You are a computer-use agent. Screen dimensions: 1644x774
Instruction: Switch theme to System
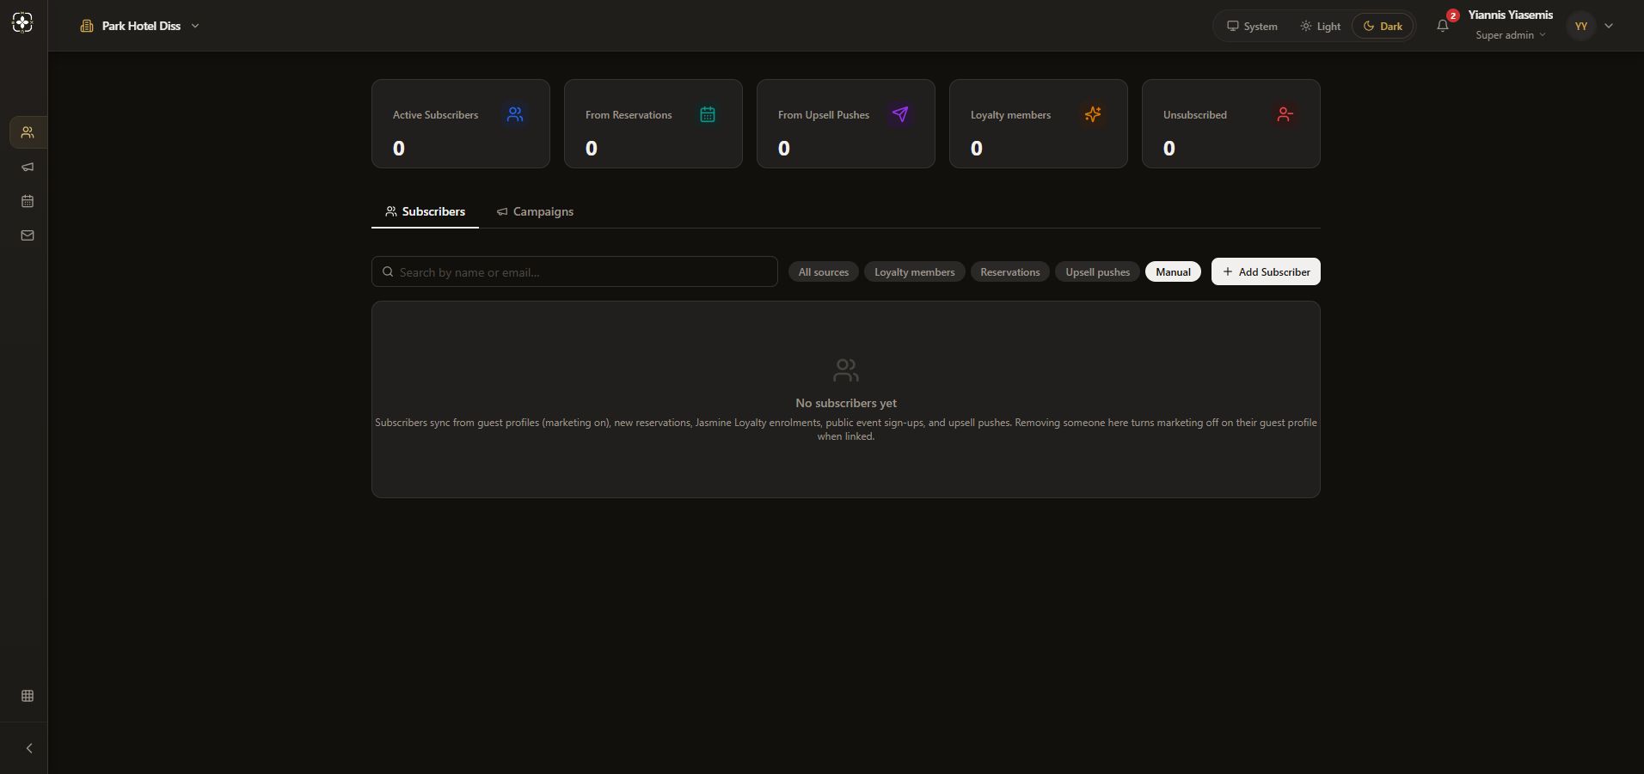tap(1252, 26)
